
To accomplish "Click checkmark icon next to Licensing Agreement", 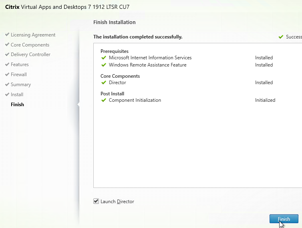I will coord(7,34).
